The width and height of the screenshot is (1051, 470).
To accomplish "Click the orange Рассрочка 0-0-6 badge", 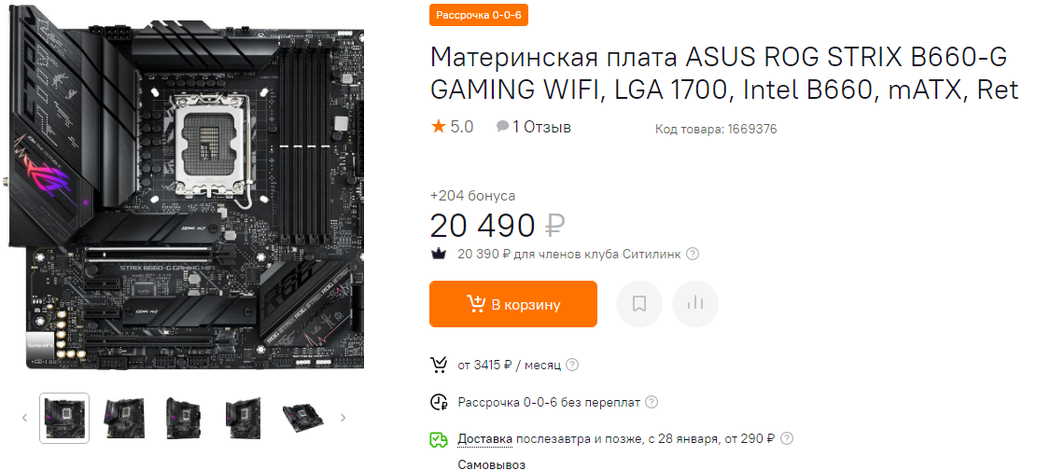I will 479,15.
